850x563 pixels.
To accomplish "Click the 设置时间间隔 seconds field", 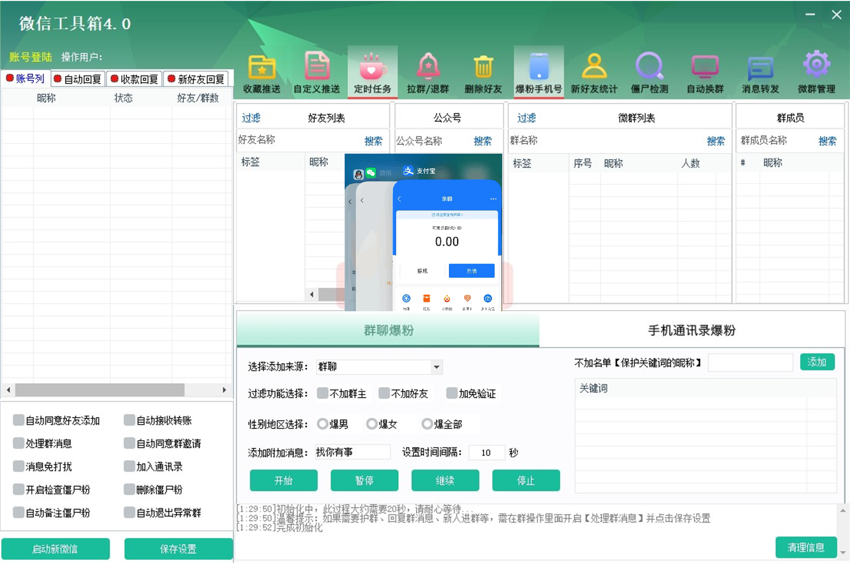I will [x=487, y=452].
